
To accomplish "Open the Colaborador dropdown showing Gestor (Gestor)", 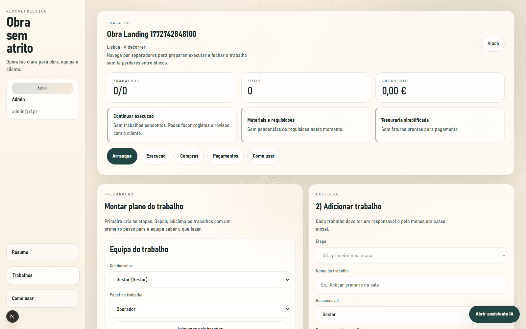I will (x=200, y=279).
